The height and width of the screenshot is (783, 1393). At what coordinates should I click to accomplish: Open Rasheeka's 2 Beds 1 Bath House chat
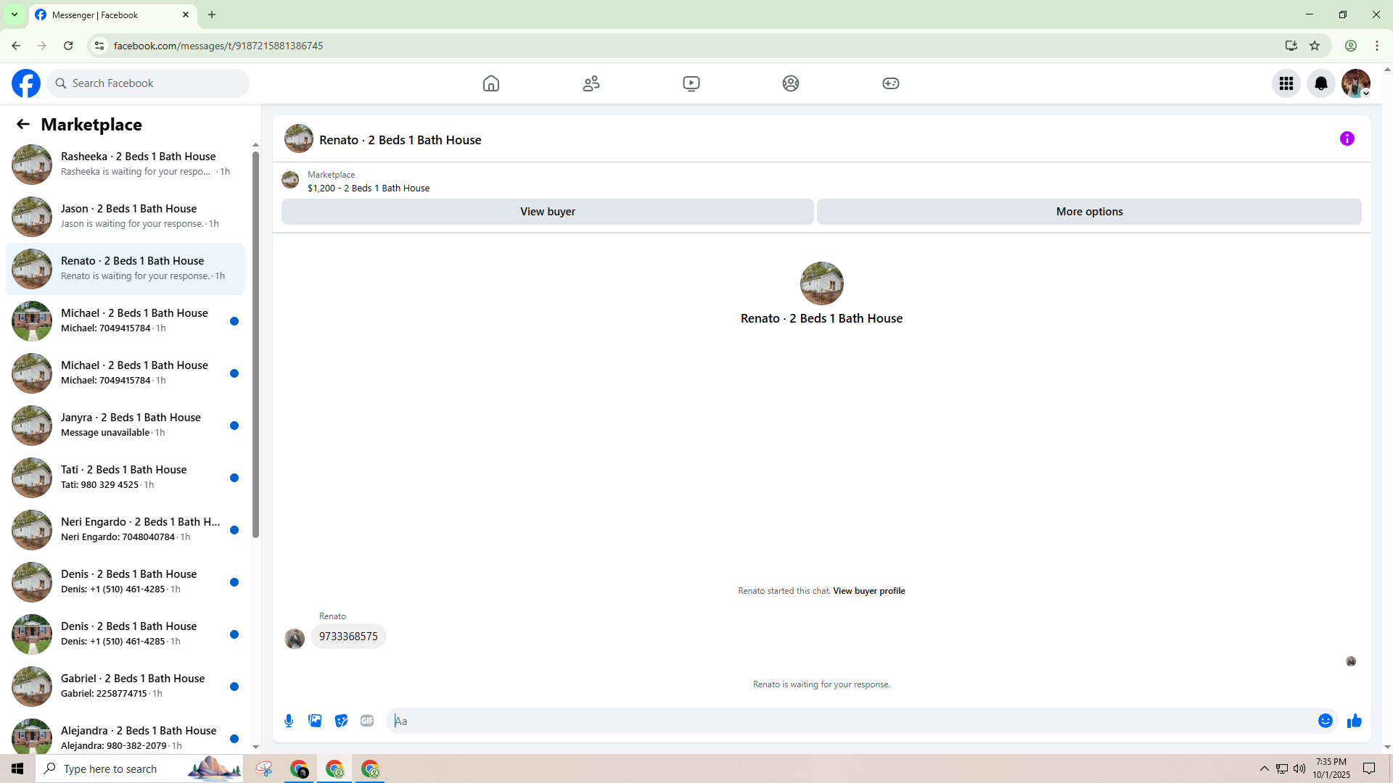(x=125, y=165)
